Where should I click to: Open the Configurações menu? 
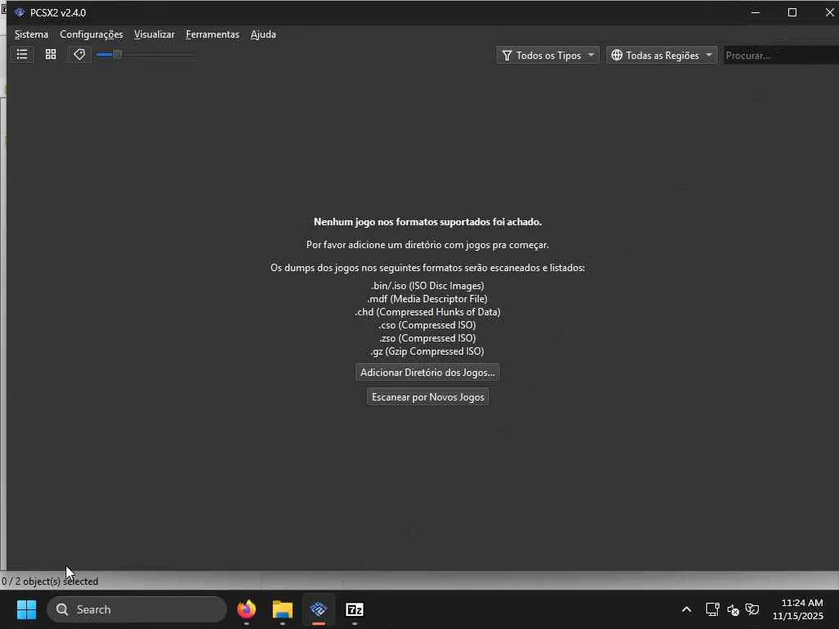(92, 34)
